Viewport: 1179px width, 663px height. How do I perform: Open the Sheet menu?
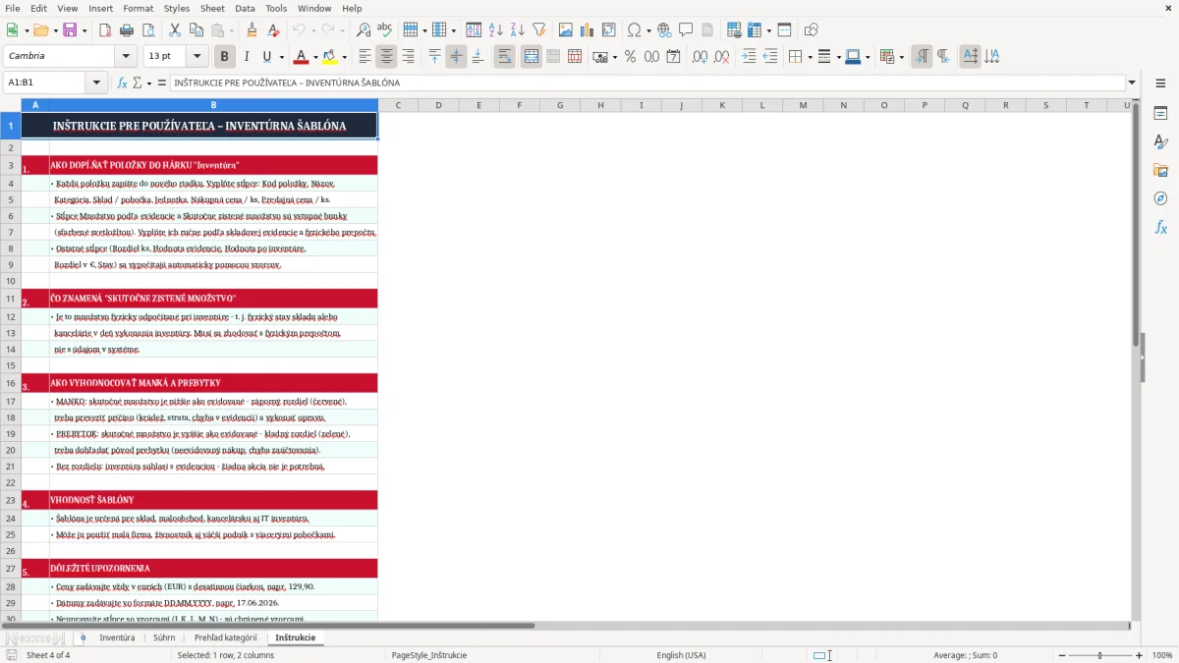[212, 8]
